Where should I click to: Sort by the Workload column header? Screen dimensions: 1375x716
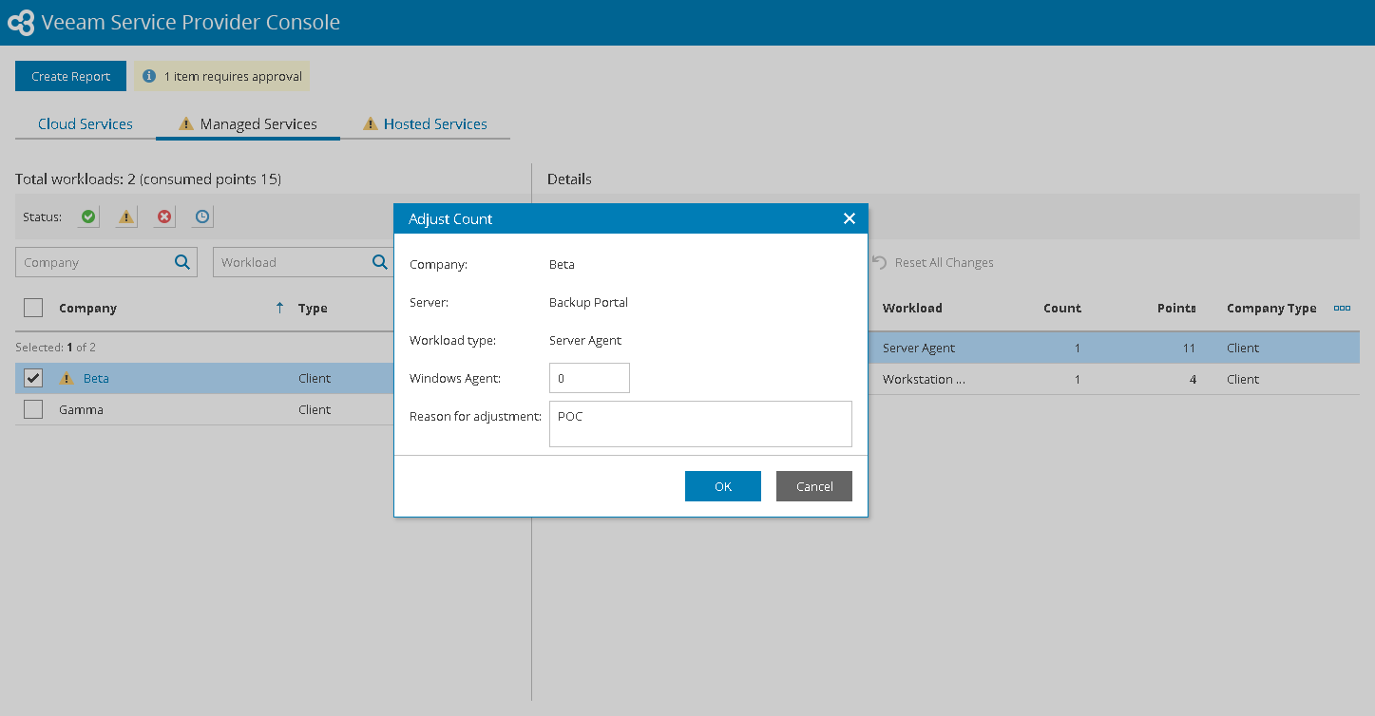tap(912, 308)
